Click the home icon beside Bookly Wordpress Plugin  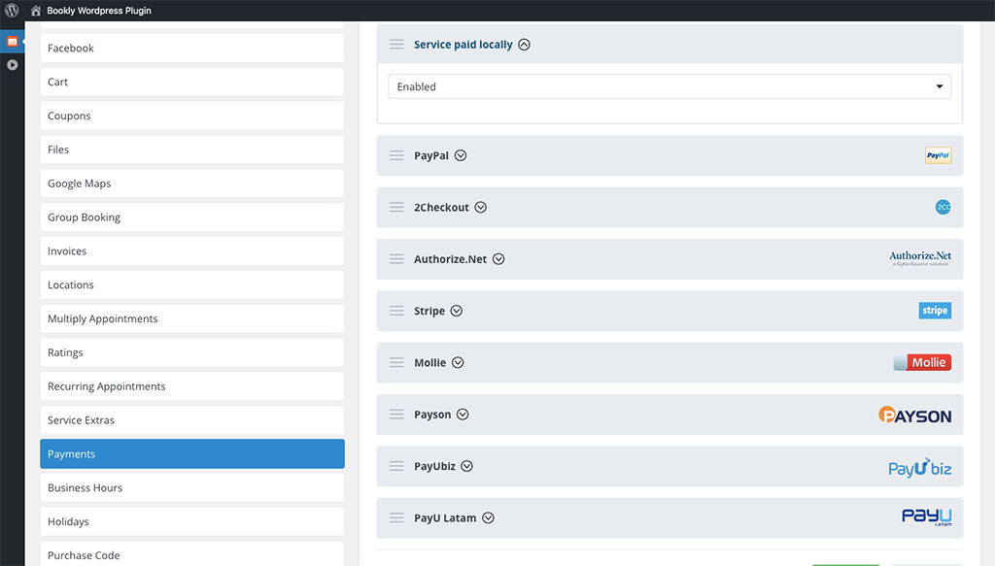(x=36, y=11)
